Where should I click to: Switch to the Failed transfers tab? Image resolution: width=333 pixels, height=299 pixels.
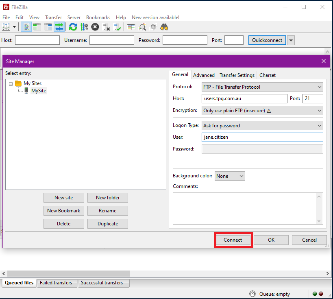point(57,283)
